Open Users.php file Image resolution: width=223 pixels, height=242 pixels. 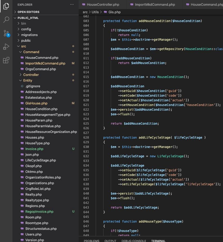click(x=46, y=234)
